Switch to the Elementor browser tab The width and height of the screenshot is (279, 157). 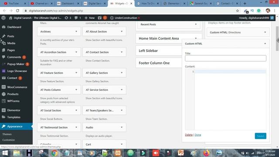click(x=174, y=3)
